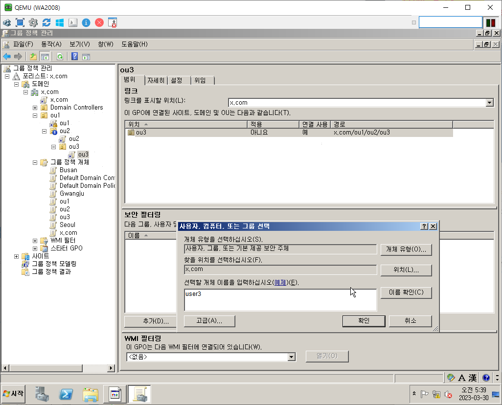This screenshot has width=502, height=405.
Task: Click the back arrow in GPMC toolbar
Action: point(7,57)
